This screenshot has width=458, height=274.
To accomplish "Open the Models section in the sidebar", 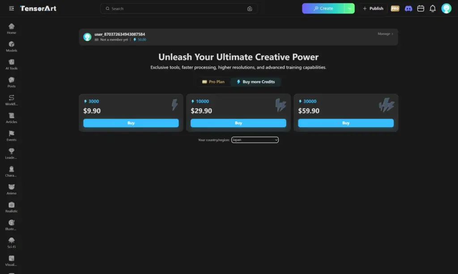I will point(11,46).
